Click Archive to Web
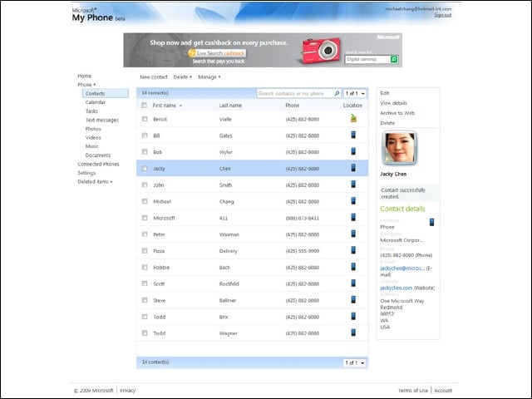The image size is (532, 399). point(397,113)
